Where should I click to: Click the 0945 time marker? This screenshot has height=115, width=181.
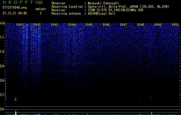click(x=89, y=25)
